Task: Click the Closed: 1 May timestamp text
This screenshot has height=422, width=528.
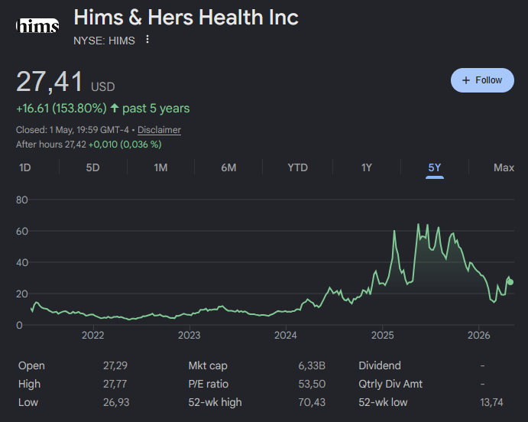Action: pos(73,130)
